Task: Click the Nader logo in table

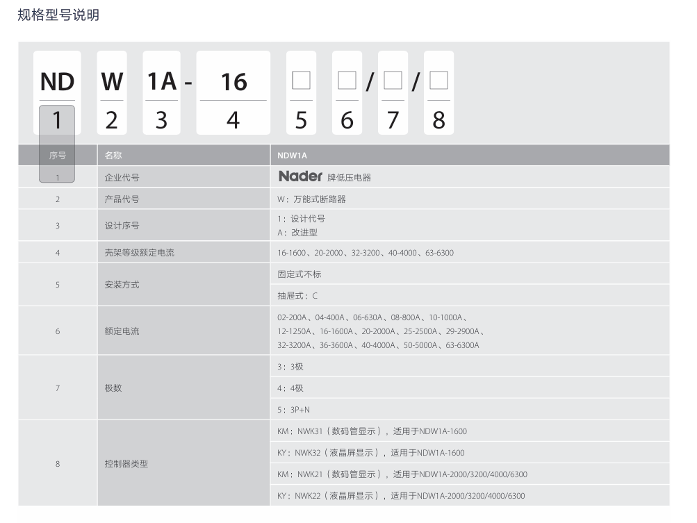Action: click(300, 176)
